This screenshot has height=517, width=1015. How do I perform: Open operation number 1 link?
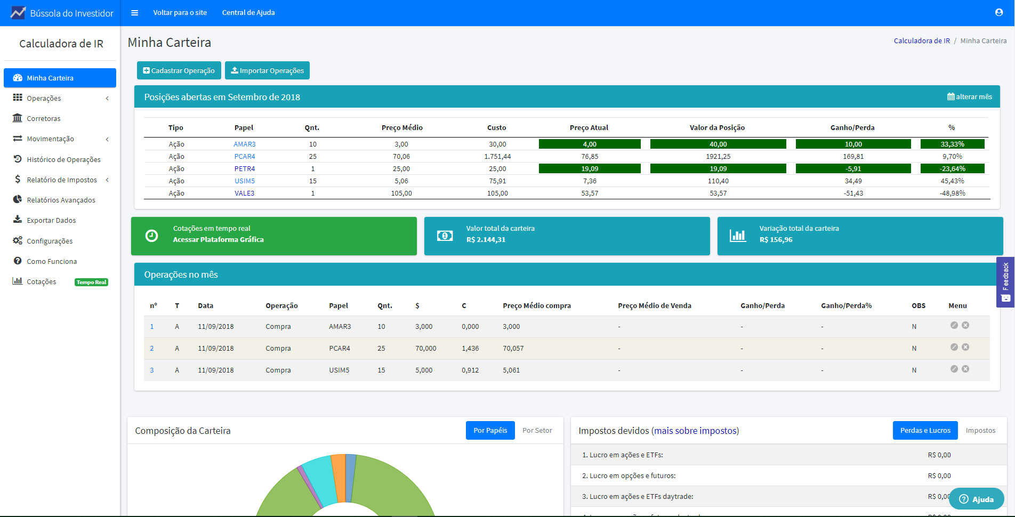click(x=152, y=326)
